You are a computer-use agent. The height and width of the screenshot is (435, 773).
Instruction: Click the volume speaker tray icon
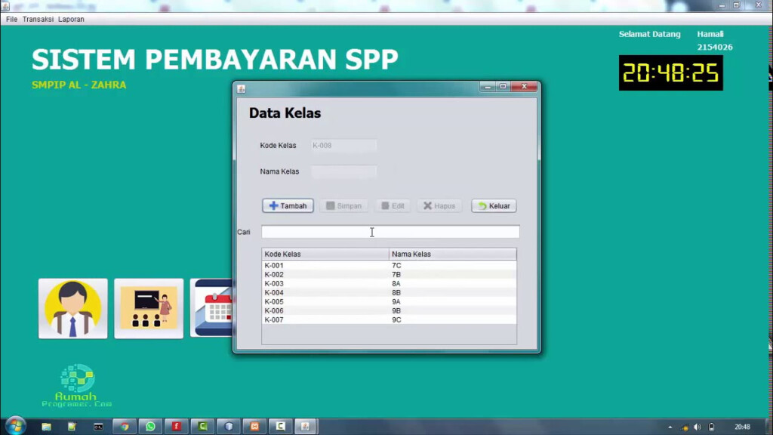(x=697, y=427)
